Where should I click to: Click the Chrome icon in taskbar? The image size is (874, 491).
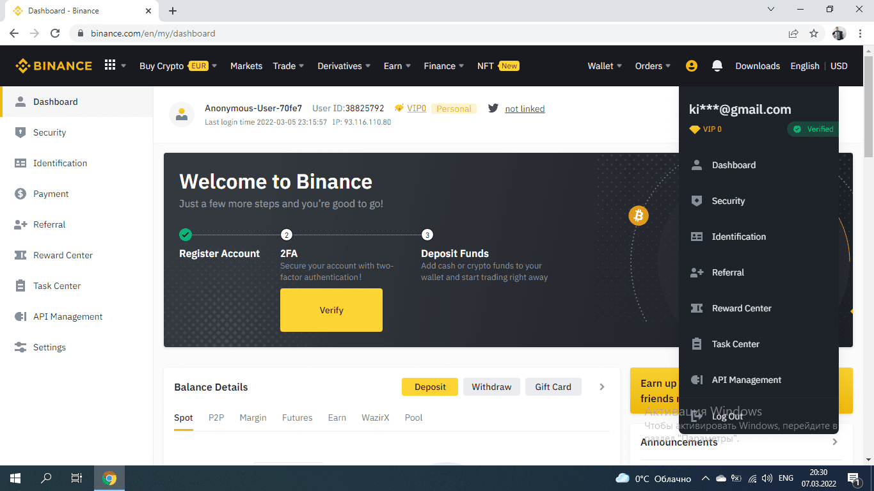pyautogui.click(x=109, y=478)
